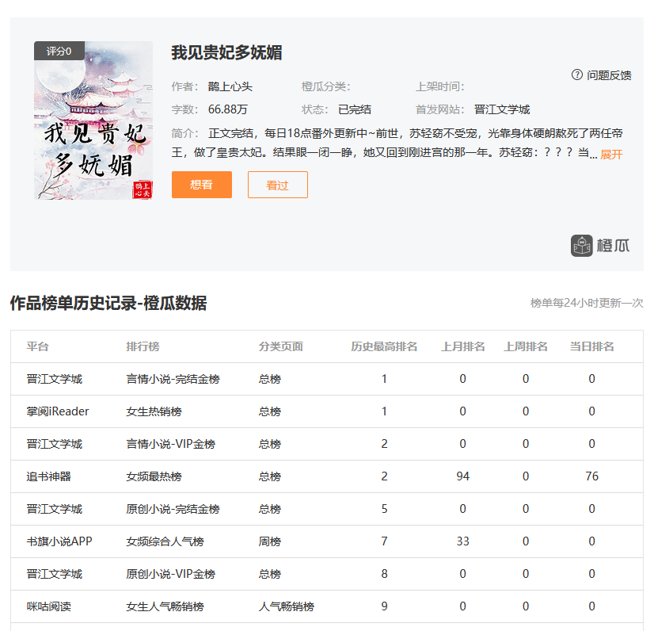The image size is (654, 631).
Task: Select the 掌阅iReader platform row
Action: pyautogui.click(x=58, y=411)
